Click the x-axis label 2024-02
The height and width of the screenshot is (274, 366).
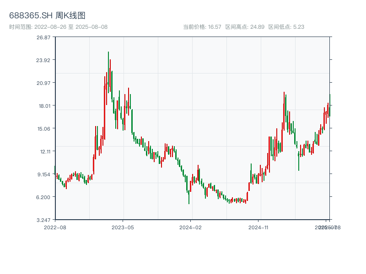coord(190,227)
